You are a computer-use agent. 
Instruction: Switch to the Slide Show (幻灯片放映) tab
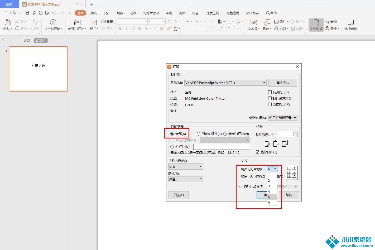point(151,13)
